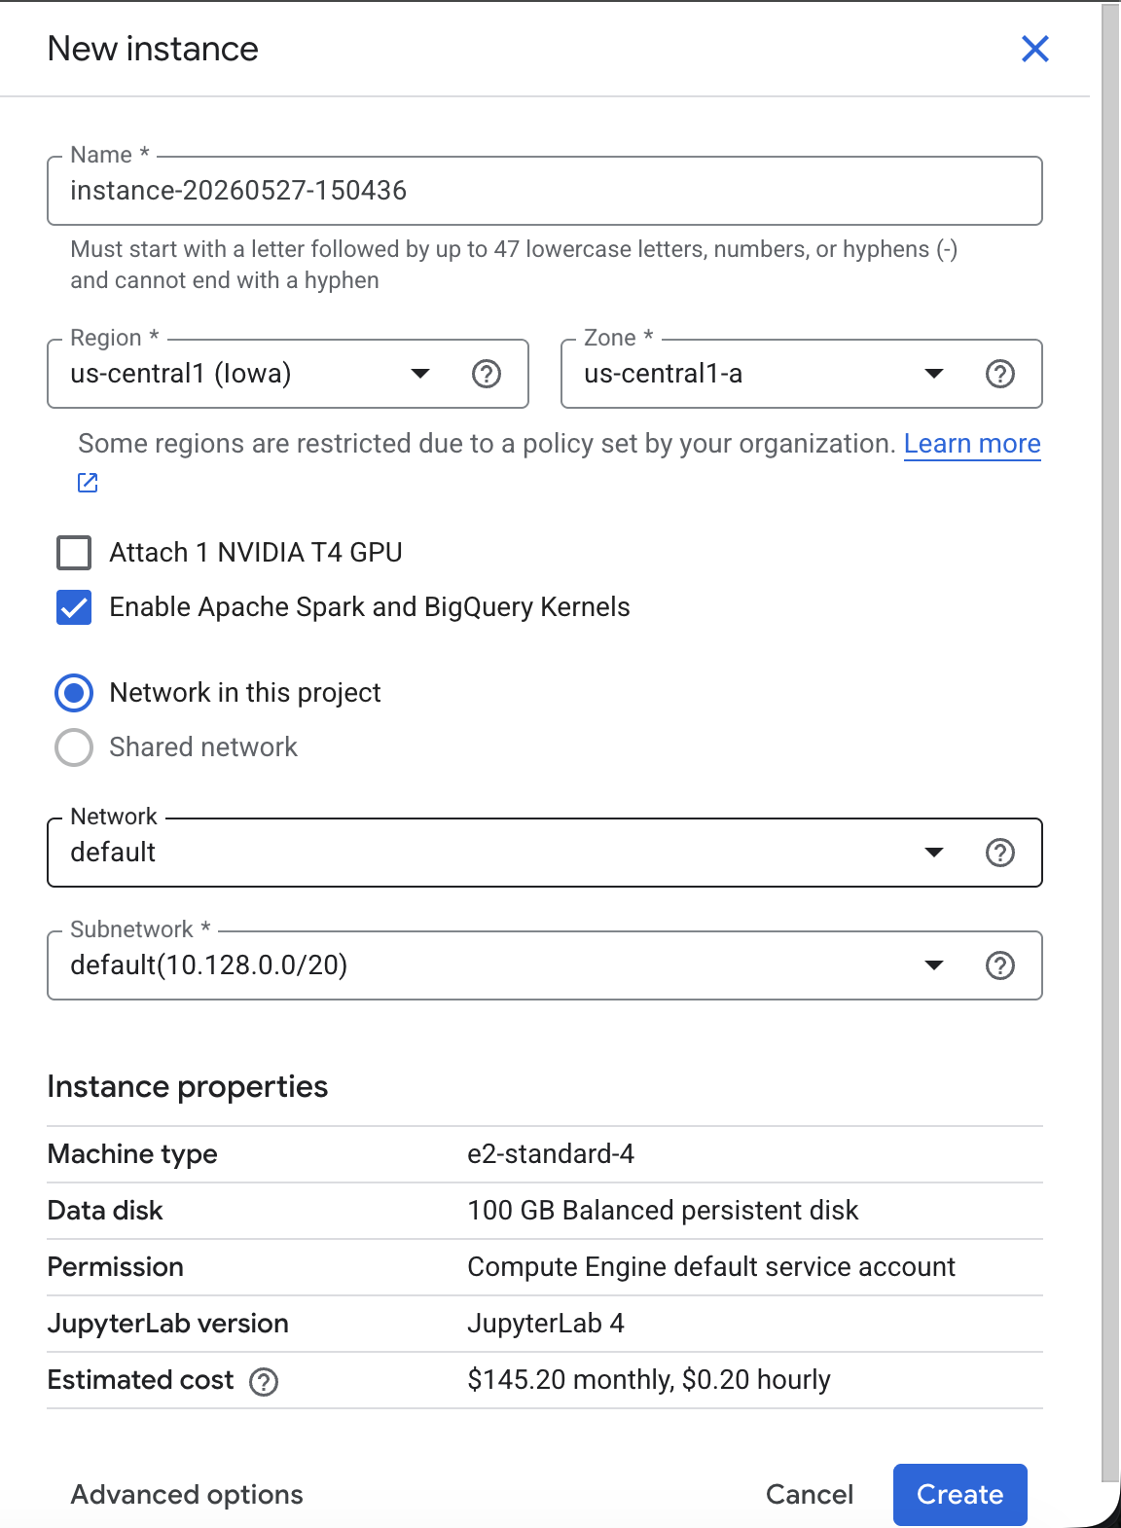Viewport: 1121px width, 1528px height.
Task: Open Subnetwork field help icon
Action: coord(1000,965)
